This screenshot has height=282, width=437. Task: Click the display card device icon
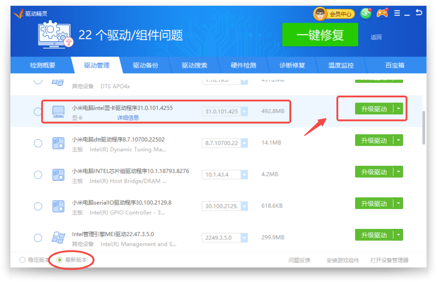point(58,111)
